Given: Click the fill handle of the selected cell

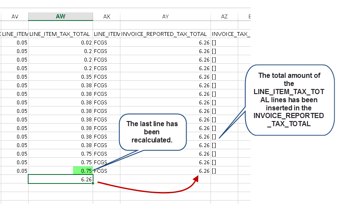Looking at the screenshot, I should tap(93, 183).
